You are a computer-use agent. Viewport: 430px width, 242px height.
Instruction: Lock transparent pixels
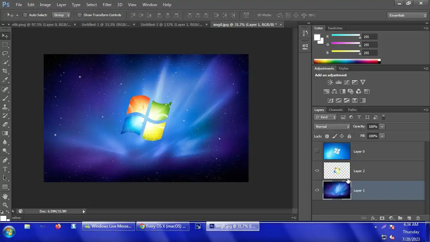pyautogui.click(x=327, y=136)
